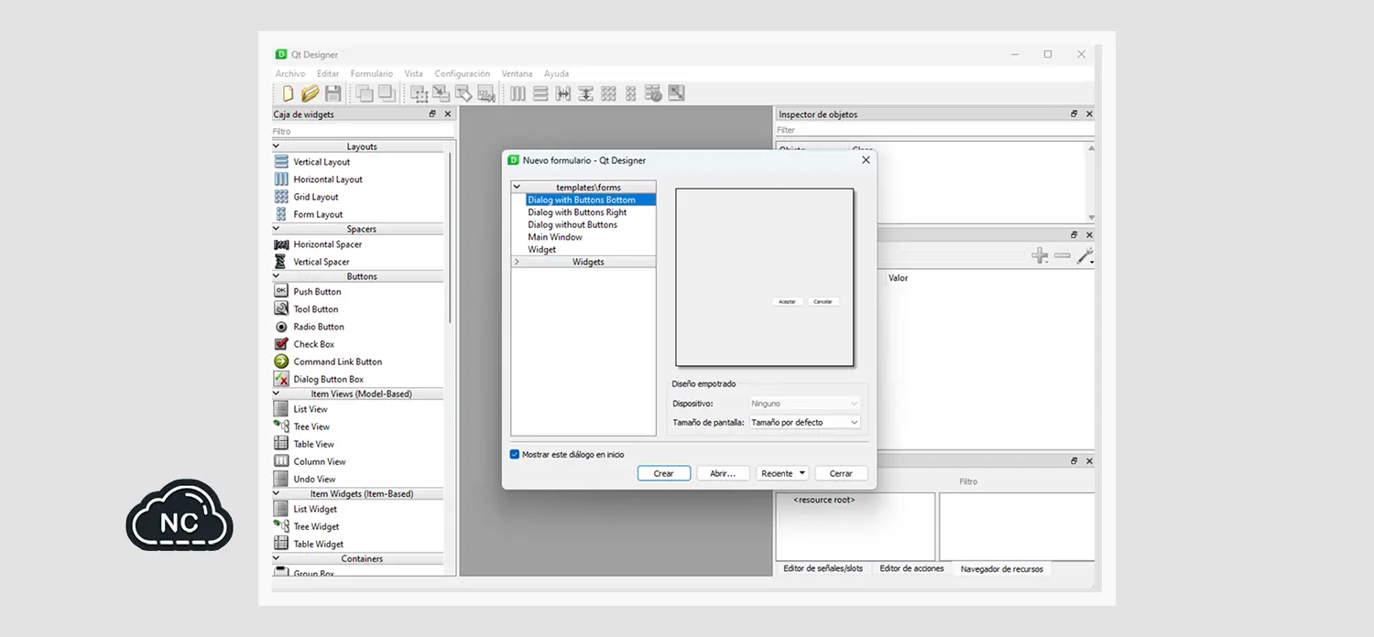Click the Lay Out Horizontally toolbar icon
Screen dimensions: 1374x637
point(518,93)
